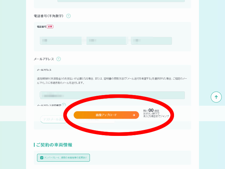Open the help icon next to メールアドレス heading
Viewport: 225px width, 169px height.
(59, 59)
